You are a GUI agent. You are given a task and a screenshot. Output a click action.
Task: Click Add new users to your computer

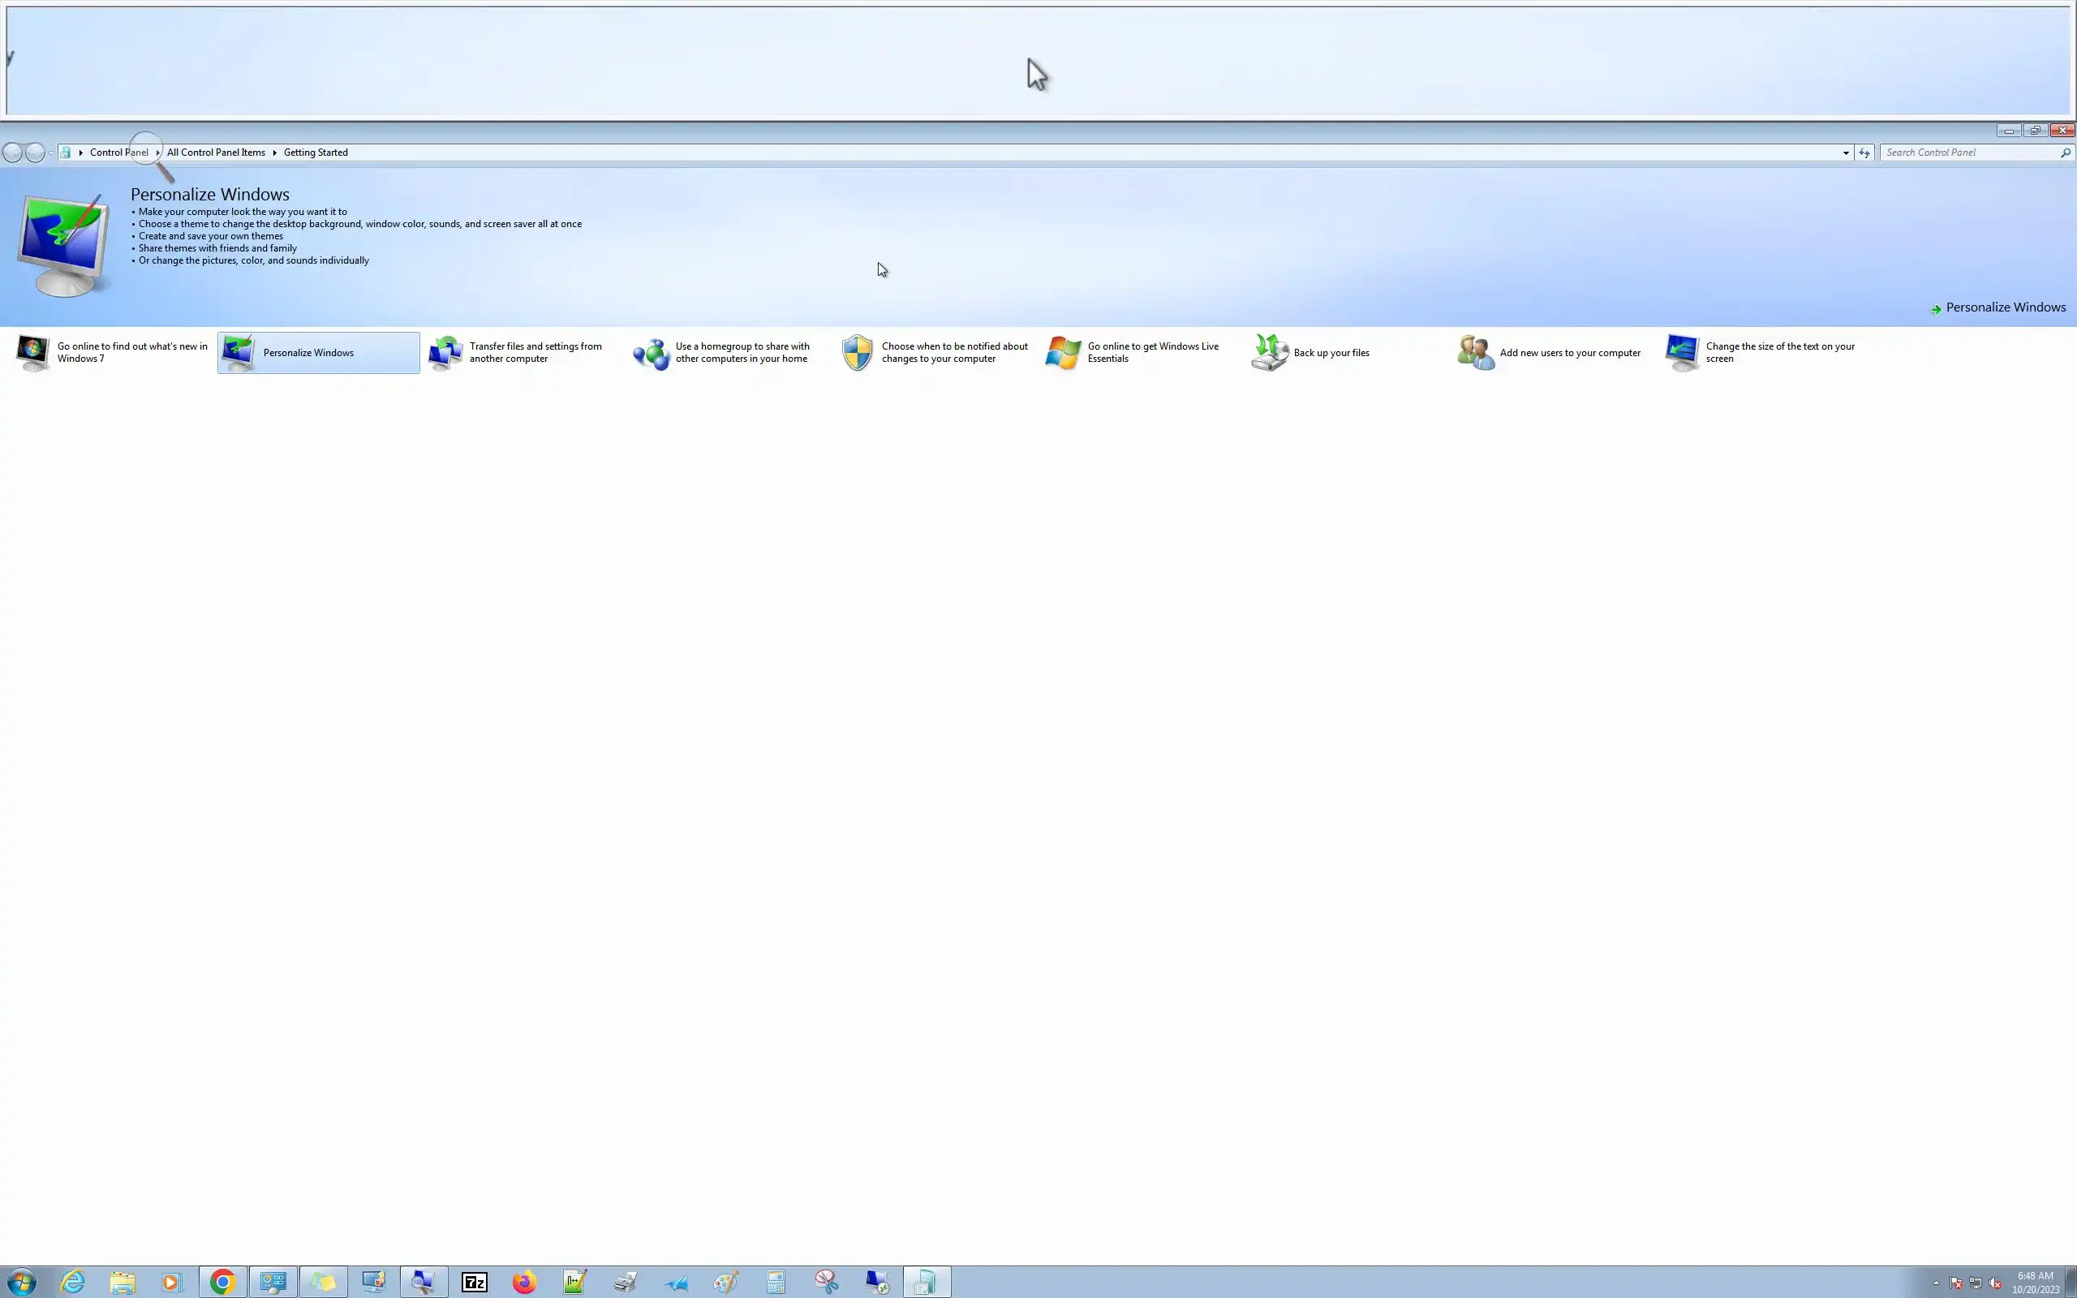(x=1569, y=353)
